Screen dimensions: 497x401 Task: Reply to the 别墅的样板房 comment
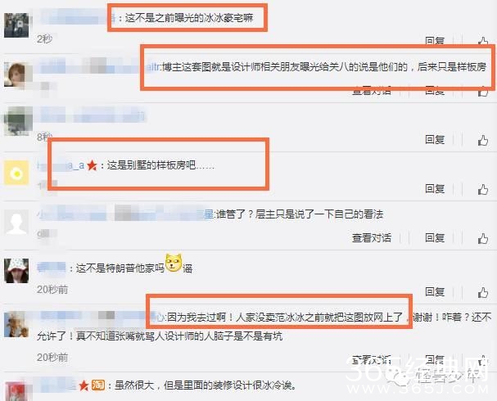(x=435, y=189)
